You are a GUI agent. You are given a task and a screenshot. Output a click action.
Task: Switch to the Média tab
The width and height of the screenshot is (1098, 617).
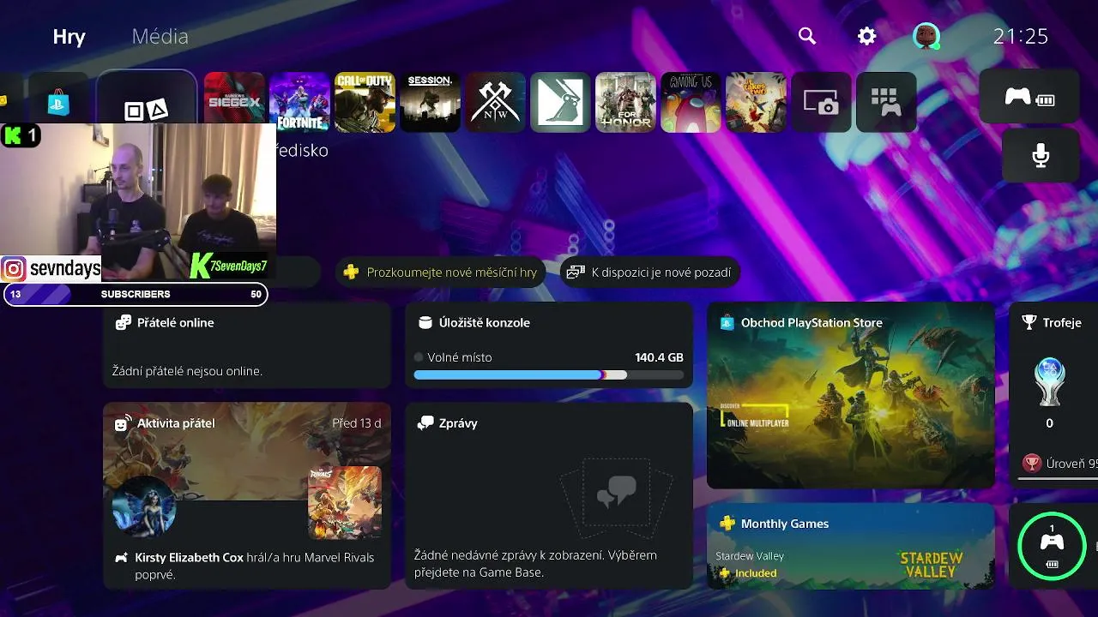point(160,36)
